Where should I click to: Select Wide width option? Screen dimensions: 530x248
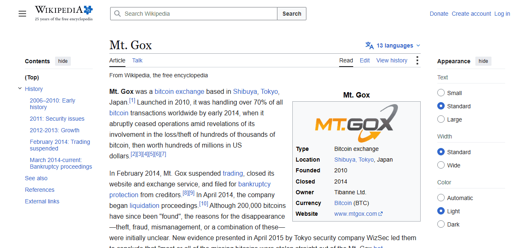coord(441,165)
